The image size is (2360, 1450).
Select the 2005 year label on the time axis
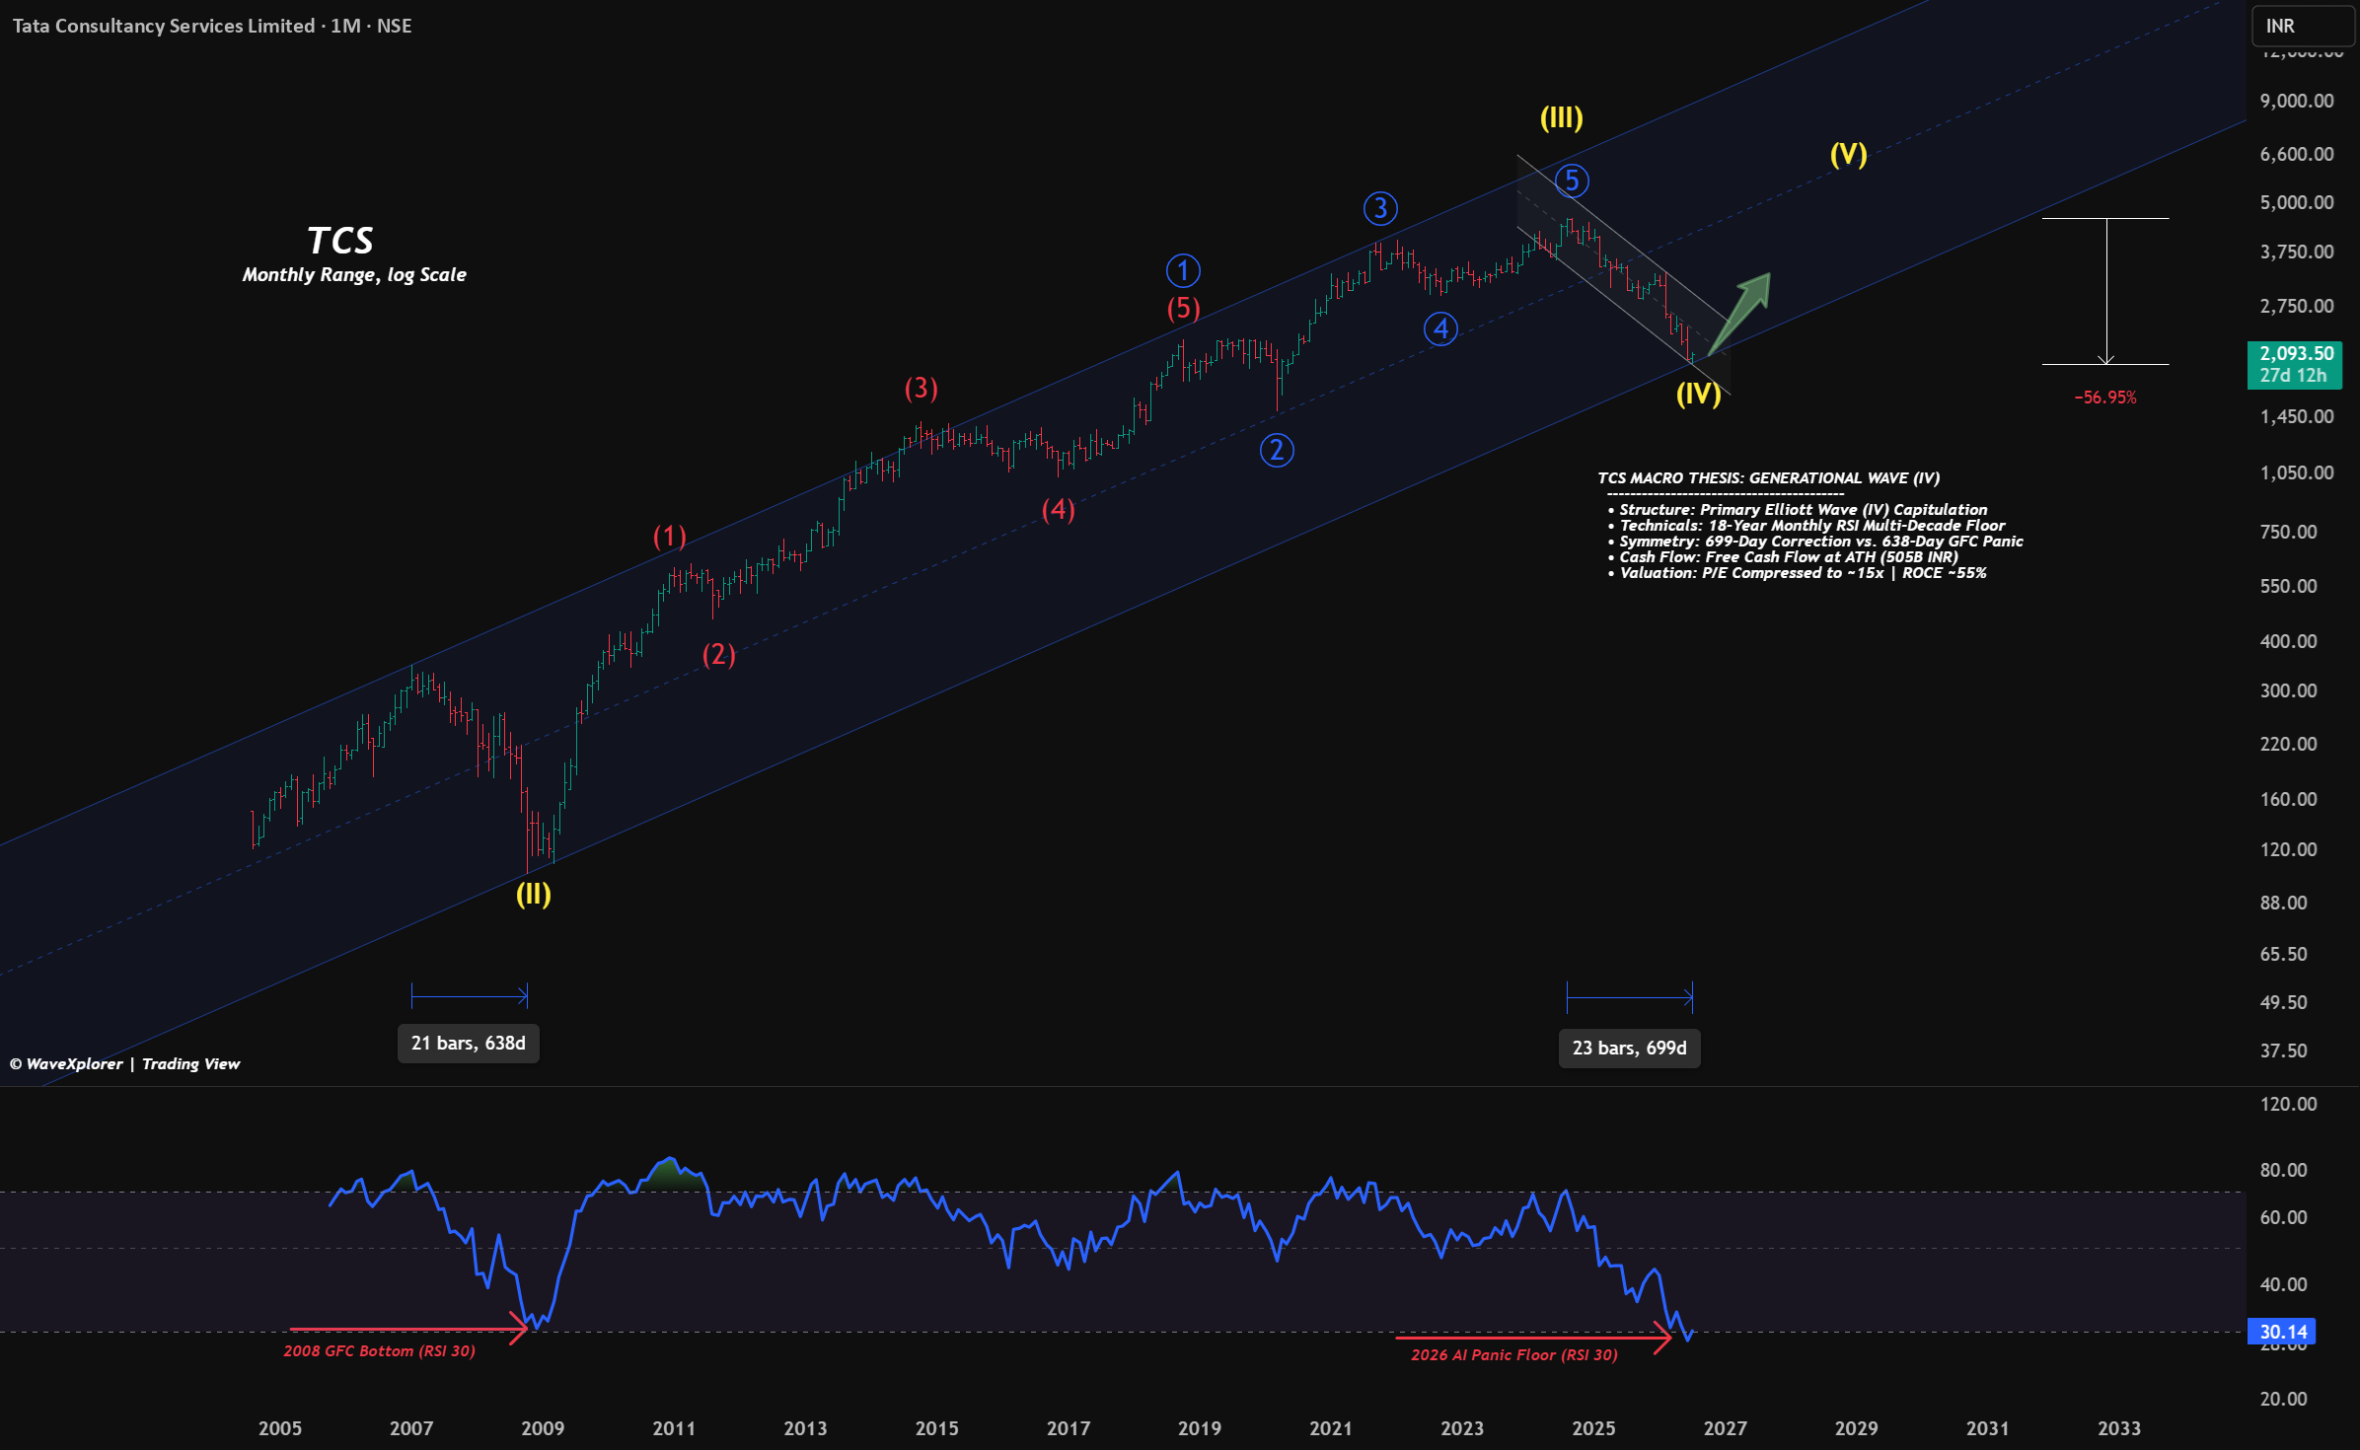tap(280, 1428)
